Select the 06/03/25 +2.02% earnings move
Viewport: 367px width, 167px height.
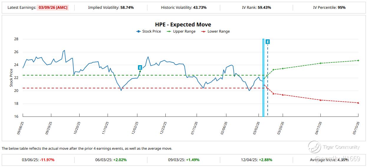pyautogui.click(x=111, y=160)
